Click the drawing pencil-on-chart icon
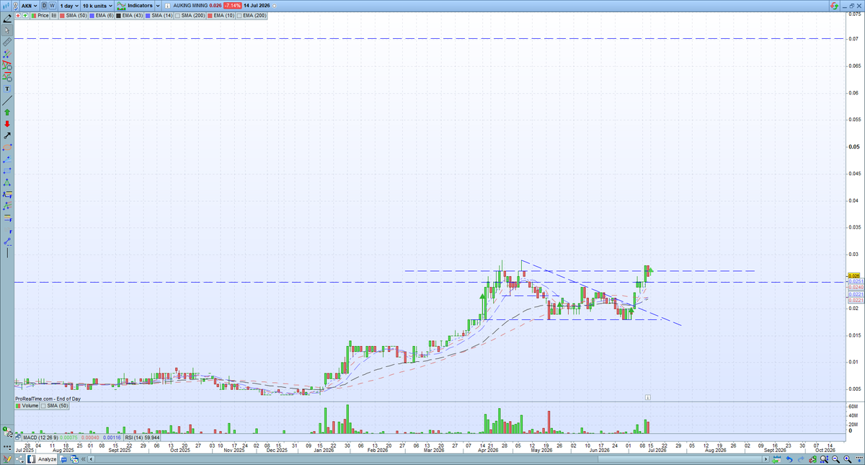Viewport: 865px width, 465px height. point(7,459)
